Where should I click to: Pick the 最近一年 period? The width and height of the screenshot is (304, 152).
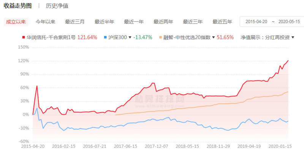(134, 22)
